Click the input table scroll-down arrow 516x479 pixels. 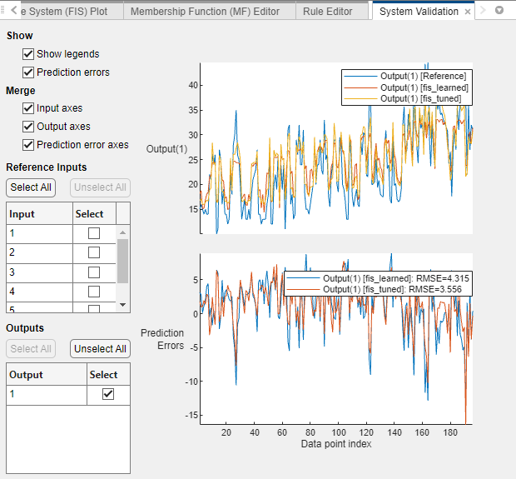(x=123, y=305)
